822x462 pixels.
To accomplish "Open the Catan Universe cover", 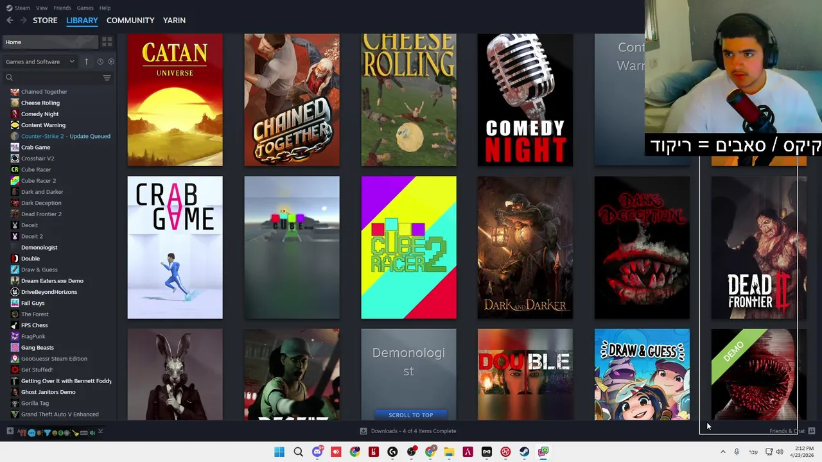I will point(175,100).
